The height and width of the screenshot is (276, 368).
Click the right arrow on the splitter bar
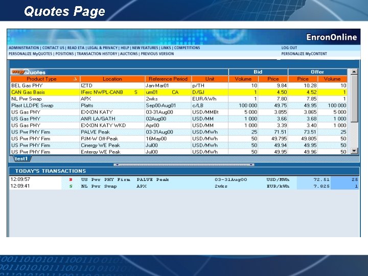click(x=251, y=165)
